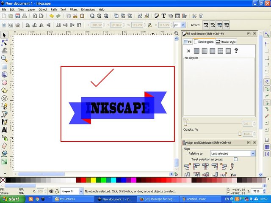Toggle Treat selection as group checkbox
The width and height of the screenshot is (271, 203).
[x=235, y=159]
